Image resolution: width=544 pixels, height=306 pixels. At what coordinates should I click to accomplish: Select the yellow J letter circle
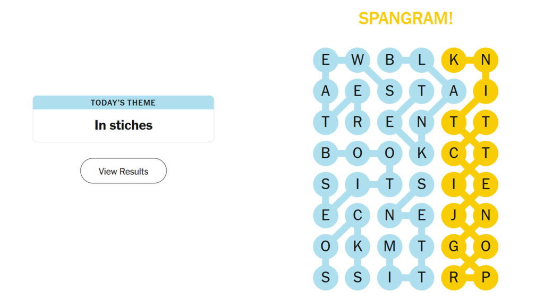(x=454, y=216)
